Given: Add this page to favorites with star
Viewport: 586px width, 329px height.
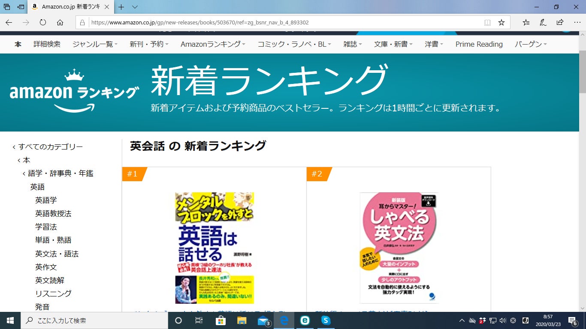Looking at the screenshot, I should (x=501, y=23).
